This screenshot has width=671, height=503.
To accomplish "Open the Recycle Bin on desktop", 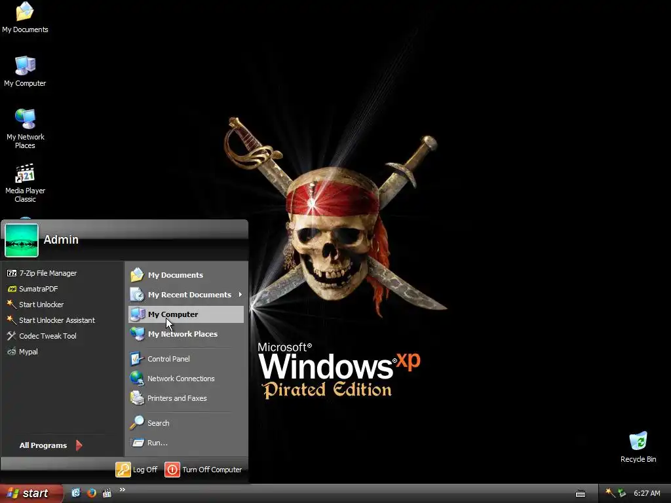I will 638,447.
